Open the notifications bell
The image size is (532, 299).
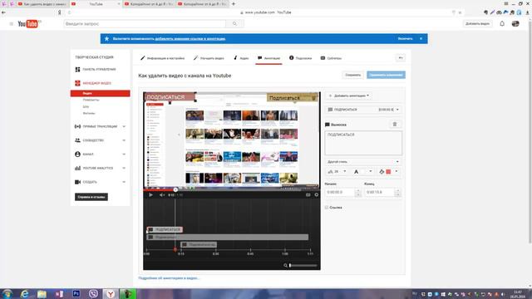tap(502, 24)
